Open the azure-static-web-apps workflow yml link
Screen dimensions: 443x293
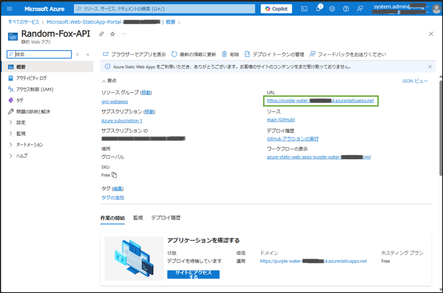(319, 157)
